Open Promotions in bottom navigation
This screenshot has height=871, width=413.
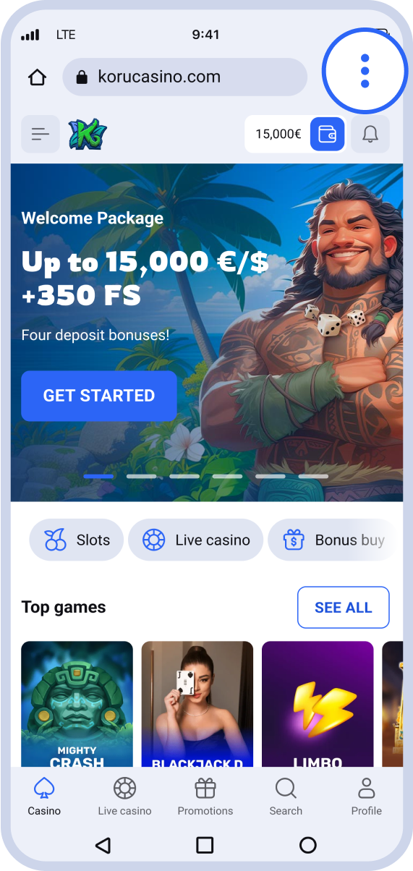click(205, 797)
